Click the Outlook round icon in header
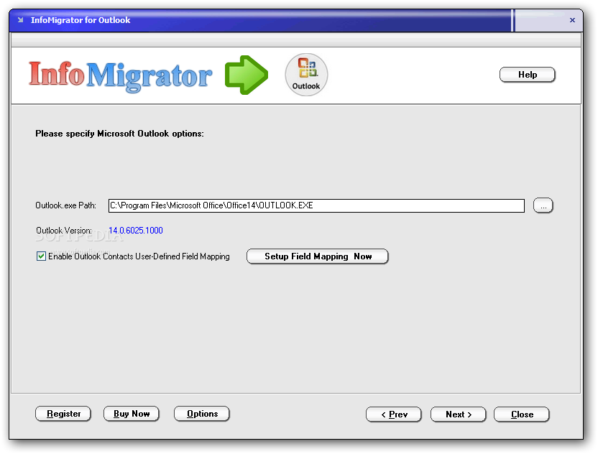This screenshot has height=454, width=598. pyautogui.click(x=306, y=75)
